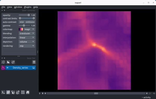
Task: Play the axis 0 animation
Action: pos(43,93)
